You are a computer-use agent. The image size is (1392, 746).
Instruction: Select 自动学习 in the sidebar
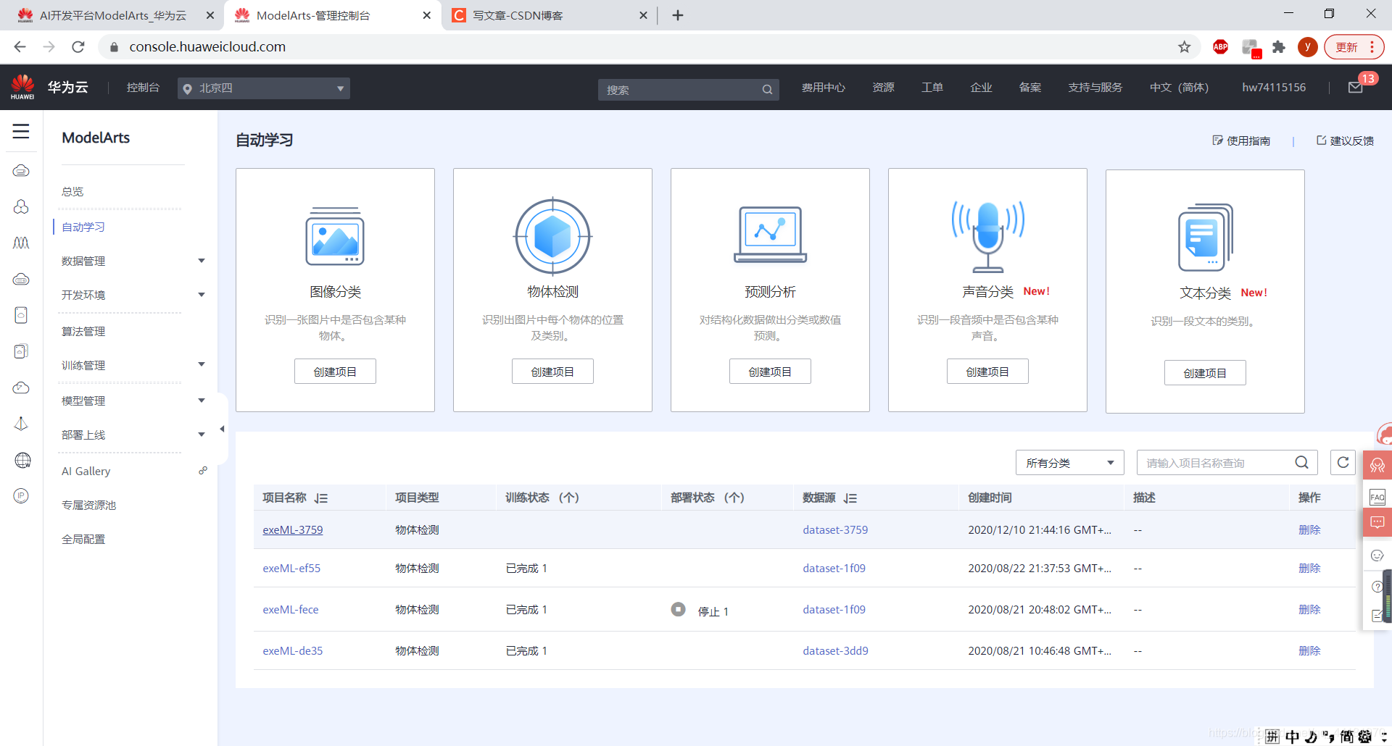(x=83, y=227)
